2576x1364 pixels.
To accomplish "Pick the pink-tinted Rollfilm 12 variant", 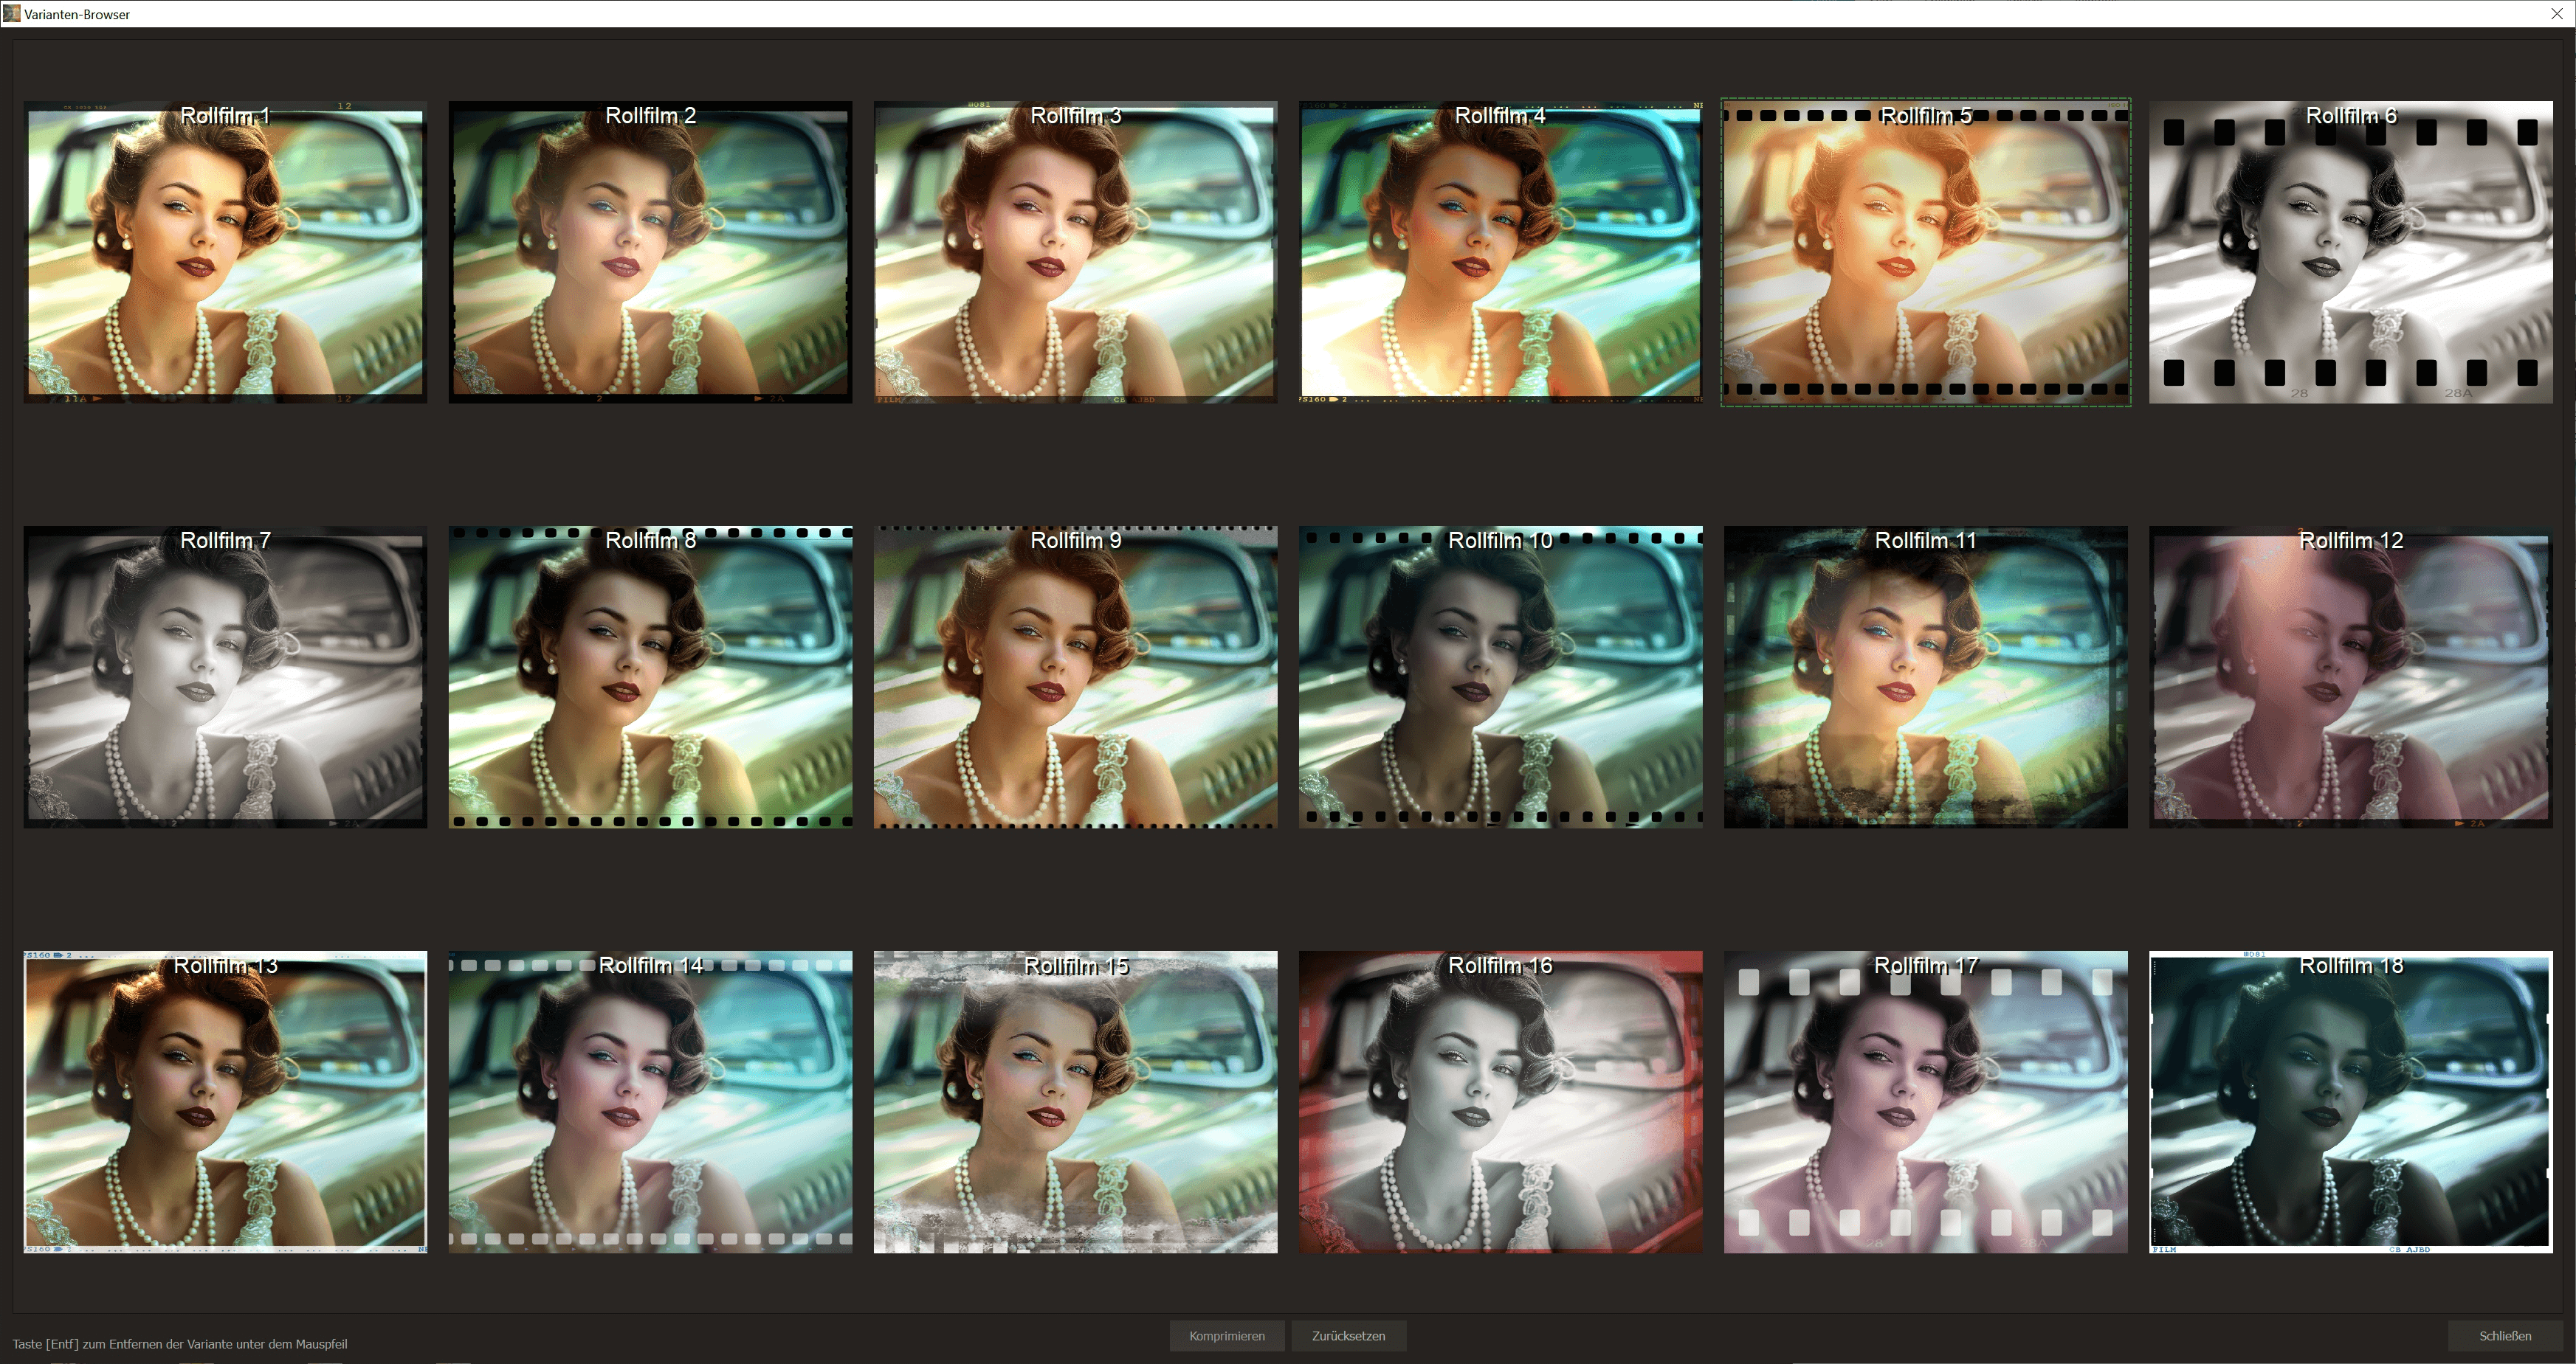I will tap(2350, 676).
